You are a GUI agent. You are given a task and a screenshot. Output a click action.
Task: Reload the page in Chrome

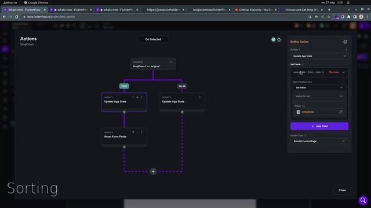pyautogui.click(x=17, y=17)
